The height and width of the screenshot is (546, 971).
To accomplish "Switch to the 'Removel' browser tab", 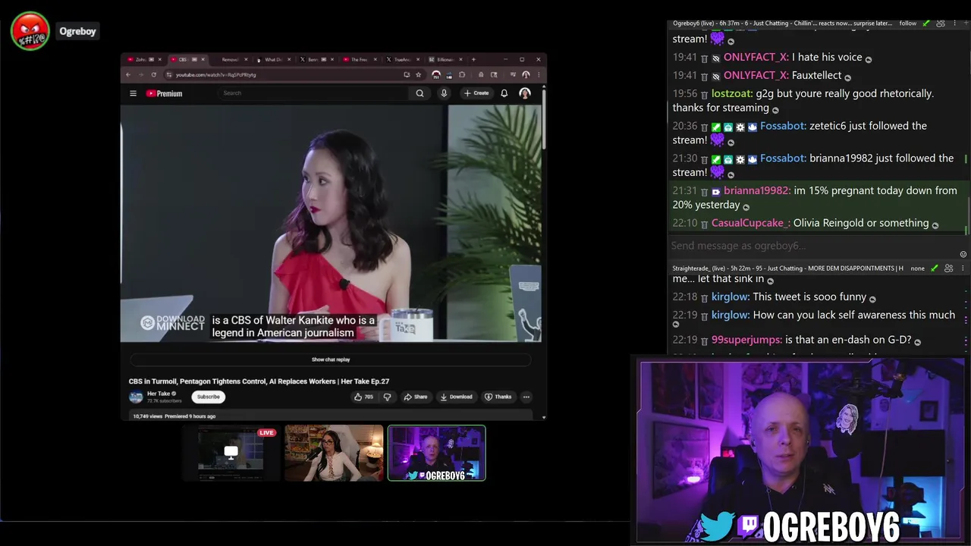I will coord(231,59).
